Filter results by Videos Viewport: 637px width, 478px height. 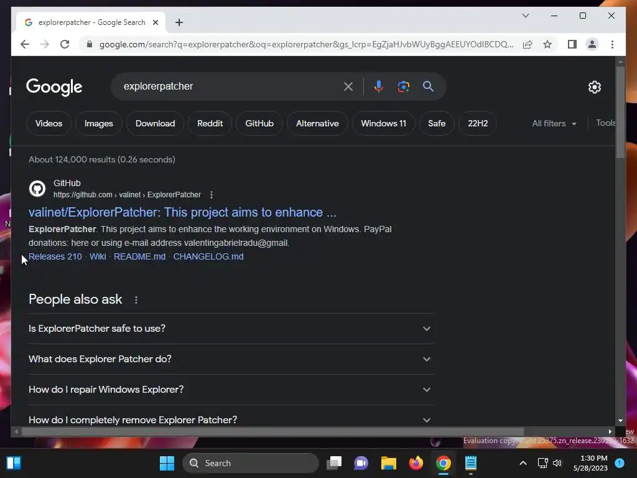click(x=49, y=123)
